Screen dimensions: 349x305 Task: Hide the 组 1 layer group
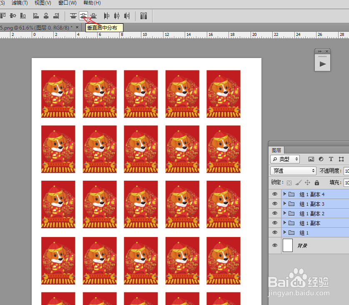pyautogui.click(x=275, y=232)
